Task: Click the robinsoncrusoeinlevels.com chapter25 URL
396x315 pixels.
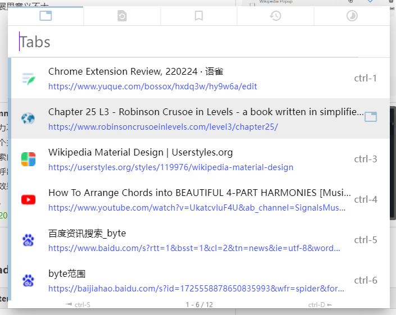Action: 163,127
